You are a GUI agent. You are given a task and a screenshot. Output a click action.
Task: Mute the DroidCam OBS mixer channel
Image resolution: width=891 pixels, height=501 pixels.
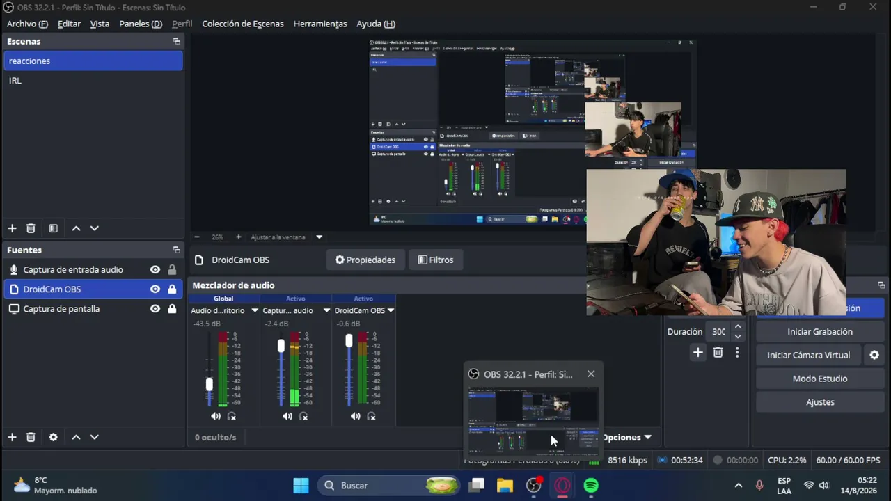click(356, 416)
